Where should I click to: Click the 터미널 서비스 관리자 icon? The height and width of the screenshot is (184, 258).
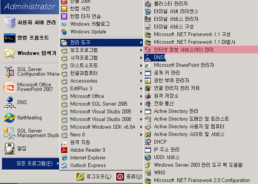[x=148, y=19]
